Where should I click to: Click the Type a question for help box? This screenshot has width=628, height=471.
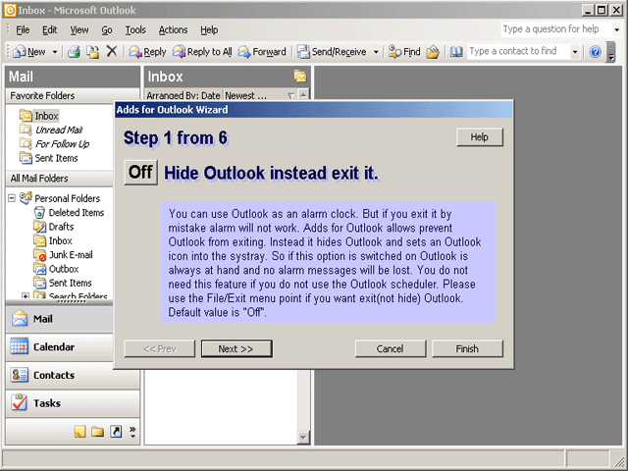click(556, 29)
